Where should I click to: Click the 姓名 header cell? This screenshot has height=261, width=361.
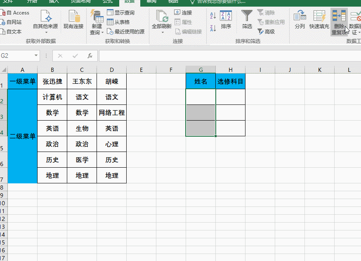201,81
